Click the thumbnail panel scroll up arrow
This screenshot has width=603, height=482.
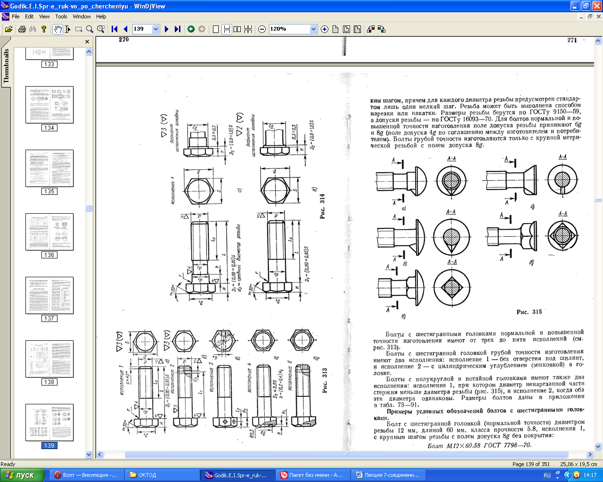click(89, 52)
